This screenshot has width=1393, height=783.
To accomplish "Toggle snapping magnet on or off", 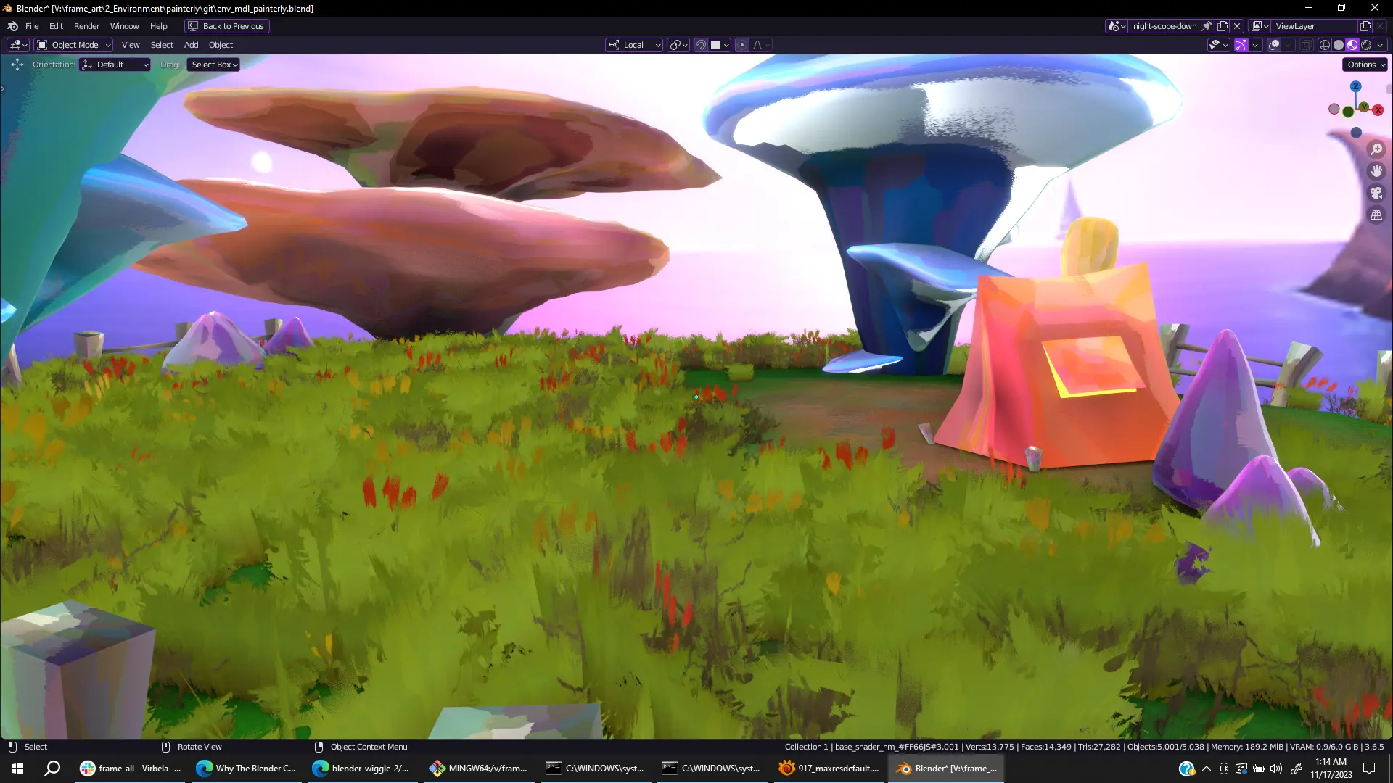I will (701, 45).
